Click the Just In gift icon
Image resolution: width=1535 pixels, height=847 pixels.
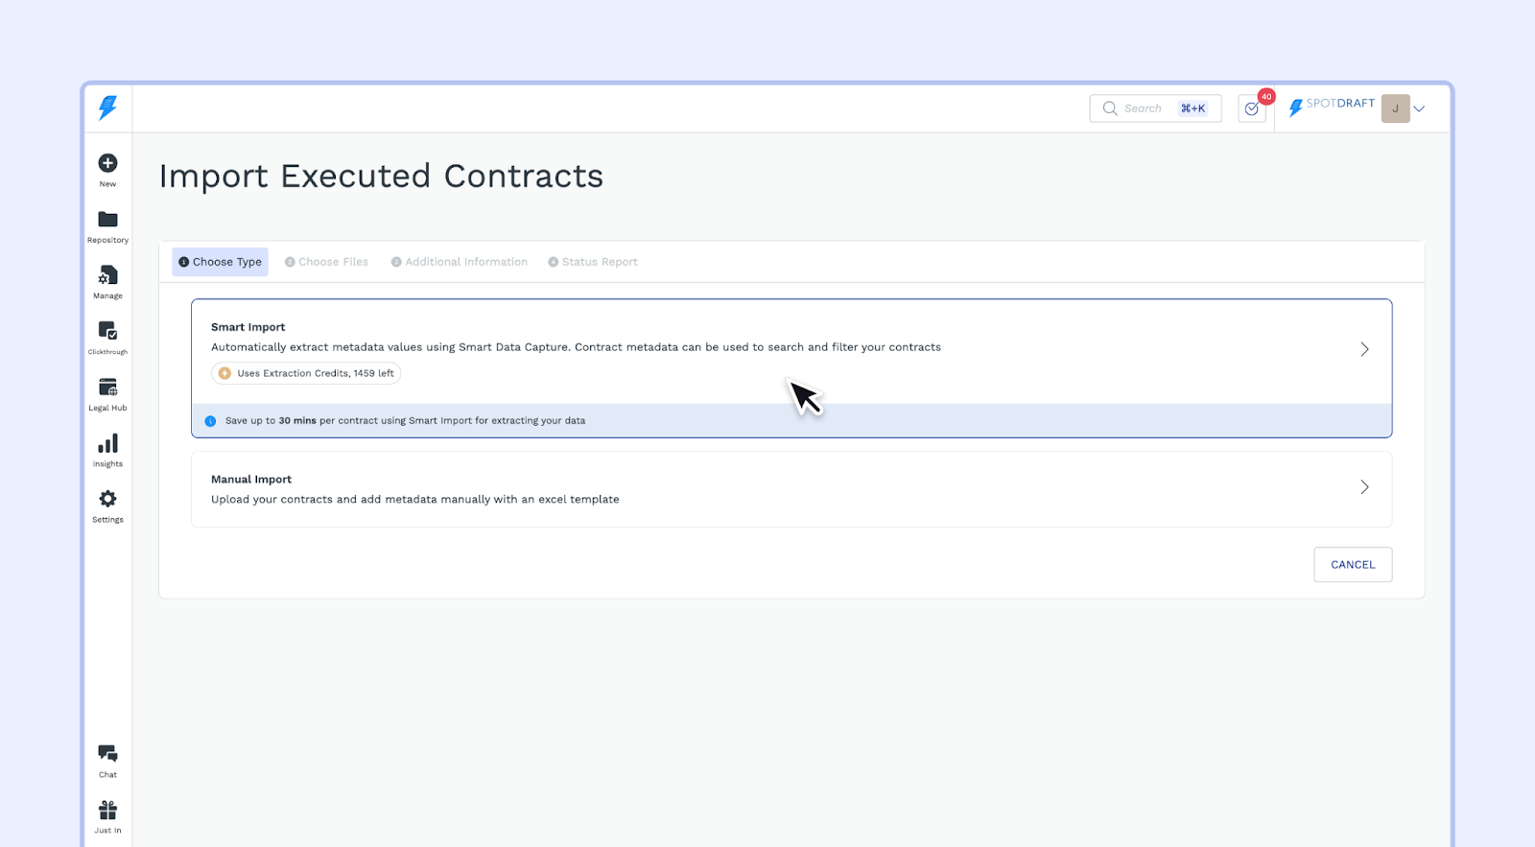[107, 811]
